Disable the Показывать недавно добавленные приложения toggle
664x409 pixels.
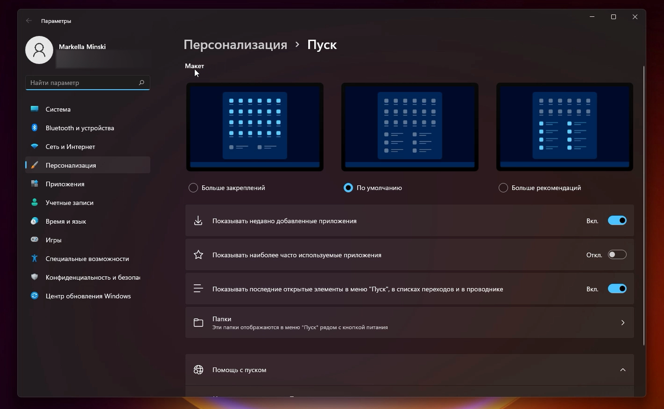tap(617, 220)
